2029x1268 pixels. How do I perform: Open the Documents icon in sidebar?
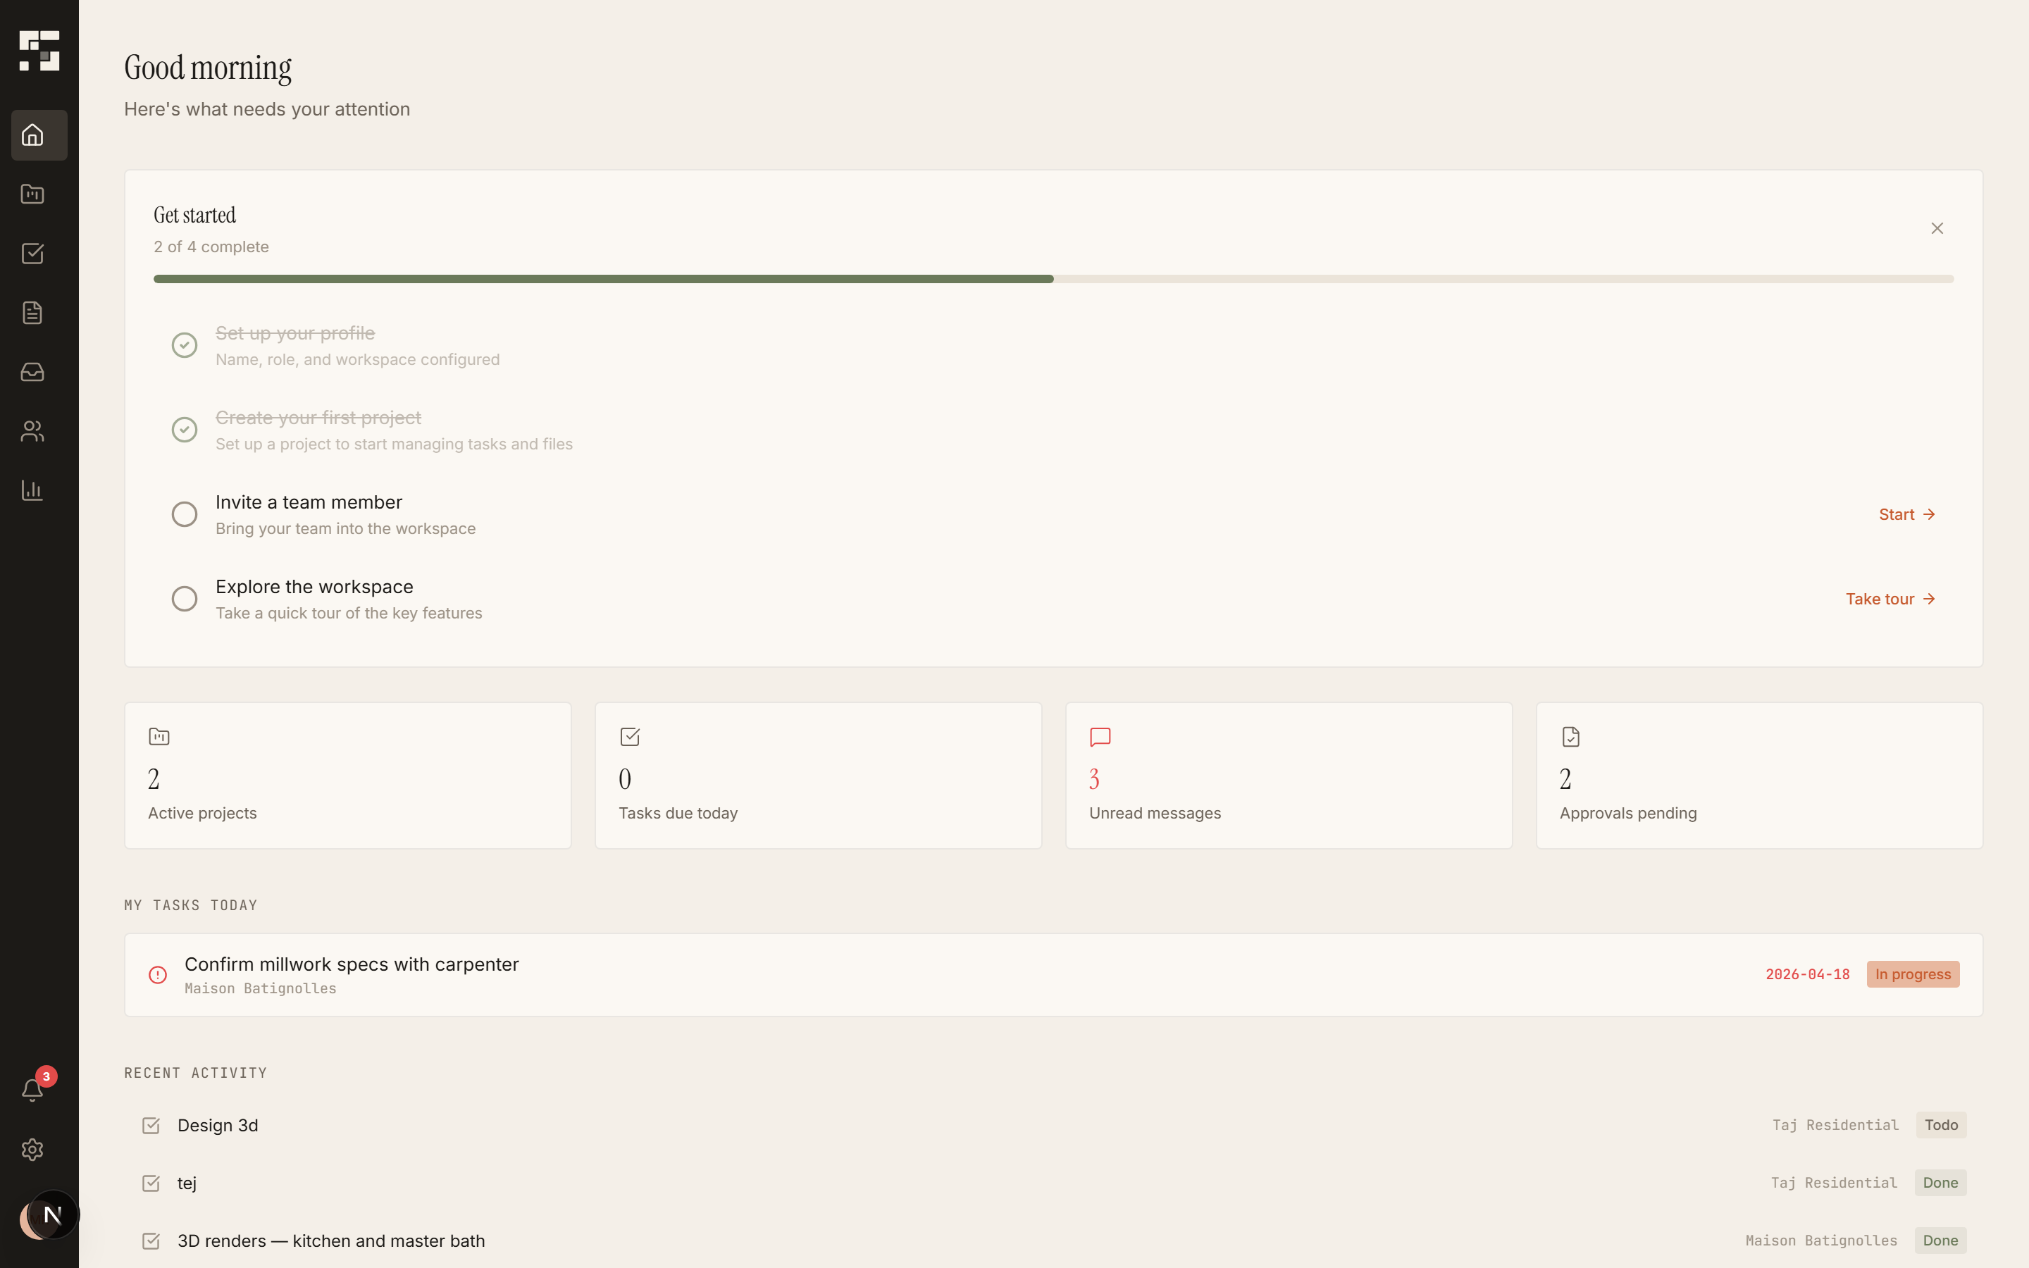[32, 313]
